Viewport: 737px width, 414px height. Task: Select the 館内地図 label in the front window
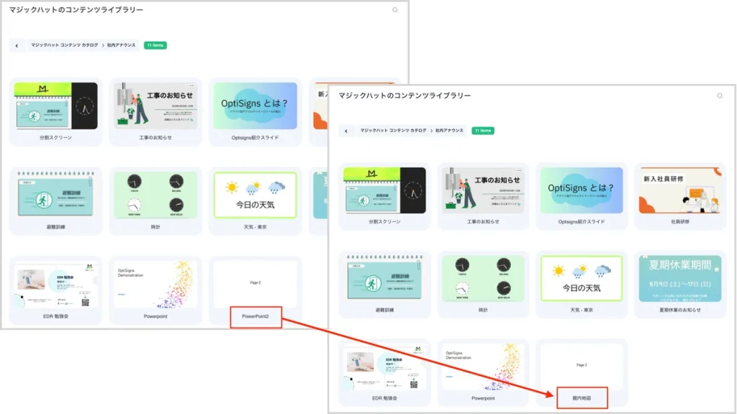point(582,397)
